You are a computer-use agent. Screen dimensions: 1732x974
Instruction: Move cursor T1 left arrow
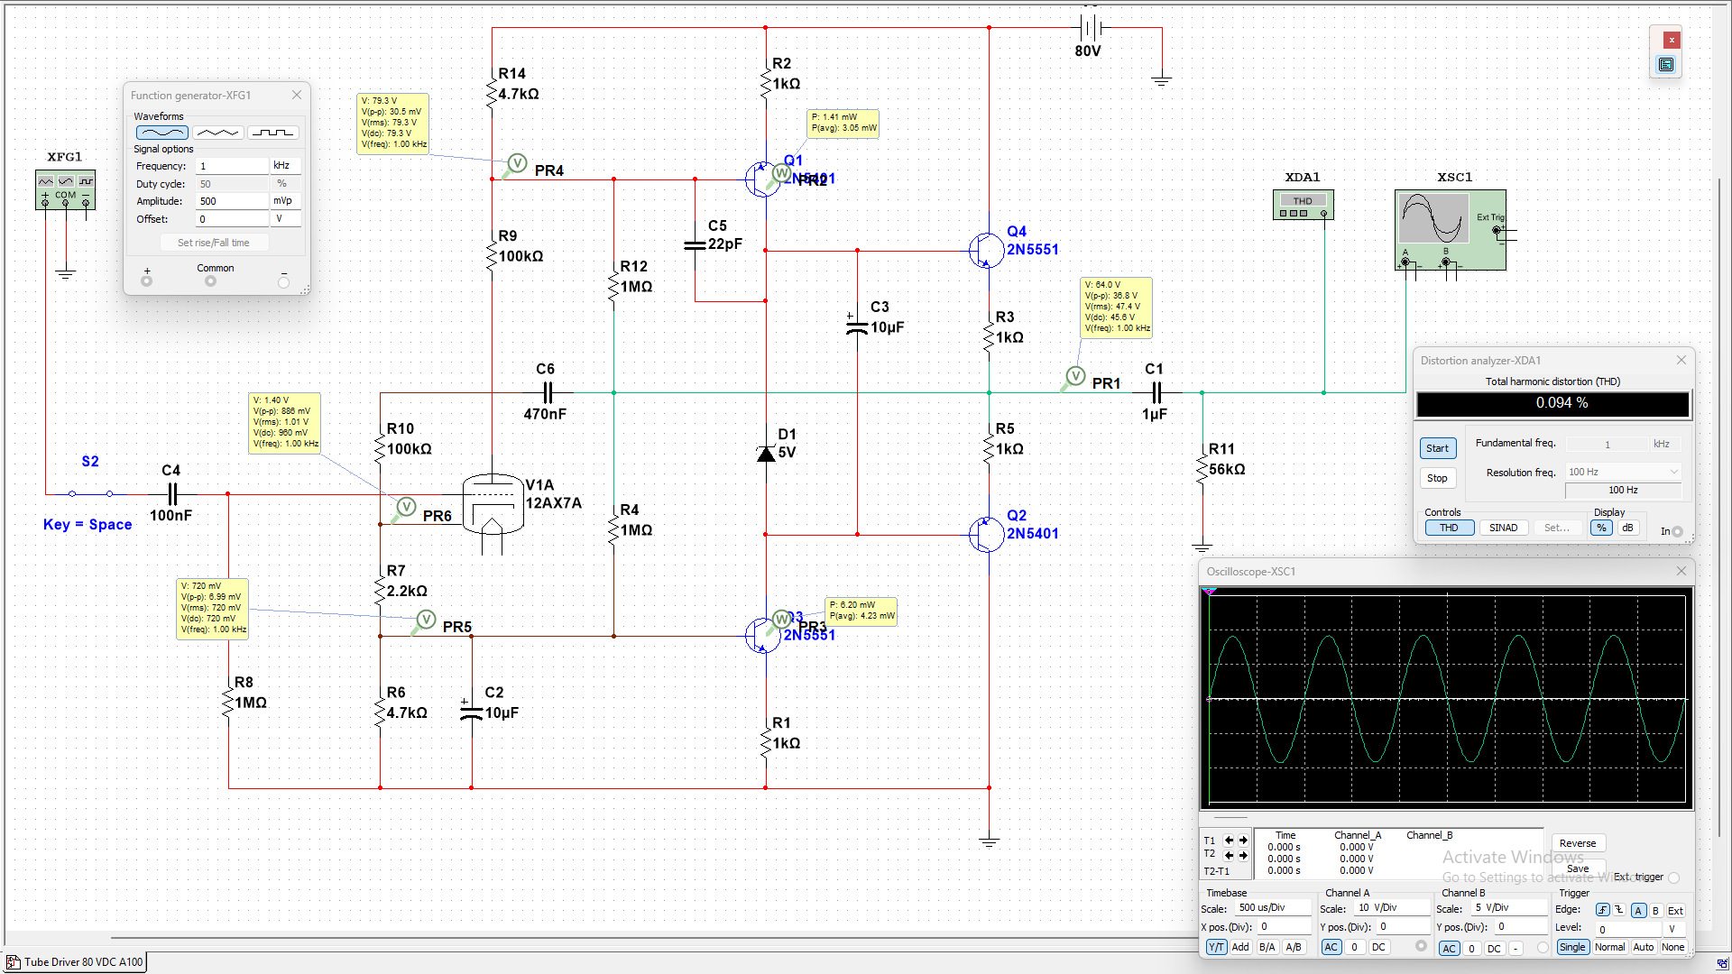point(1229,840)
